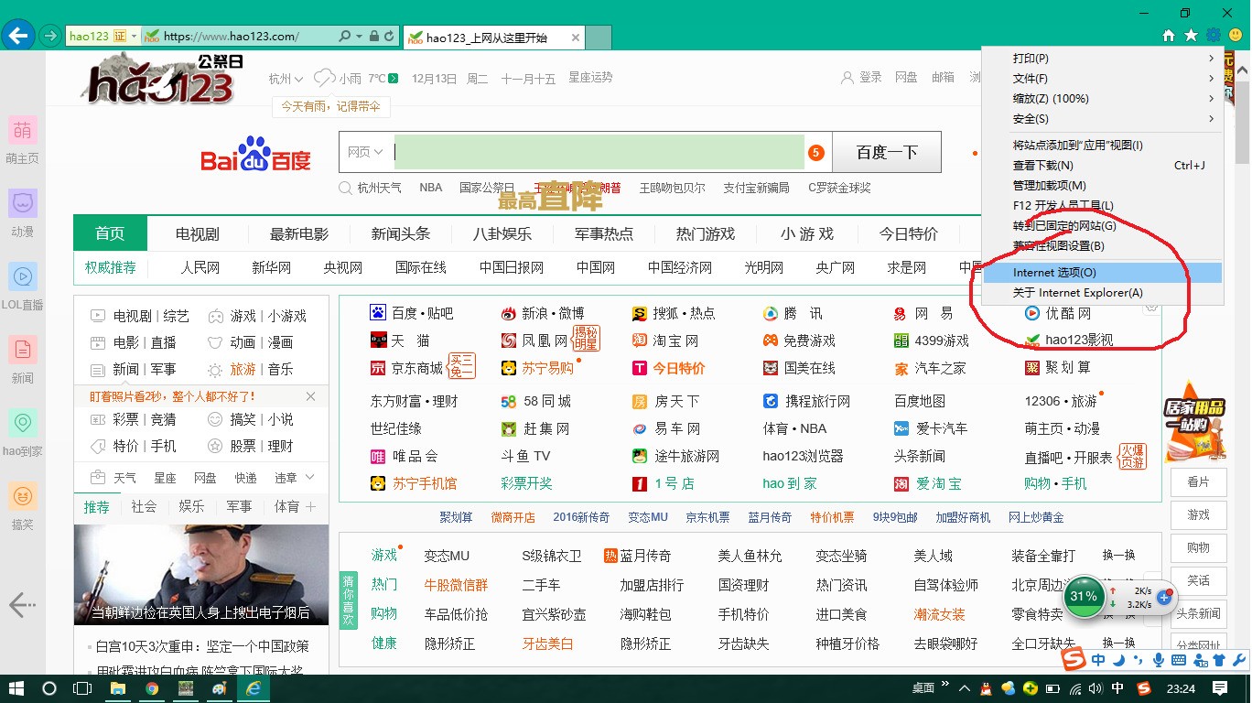
Task: Open the Windows Start button
Action: pos(16,688)
